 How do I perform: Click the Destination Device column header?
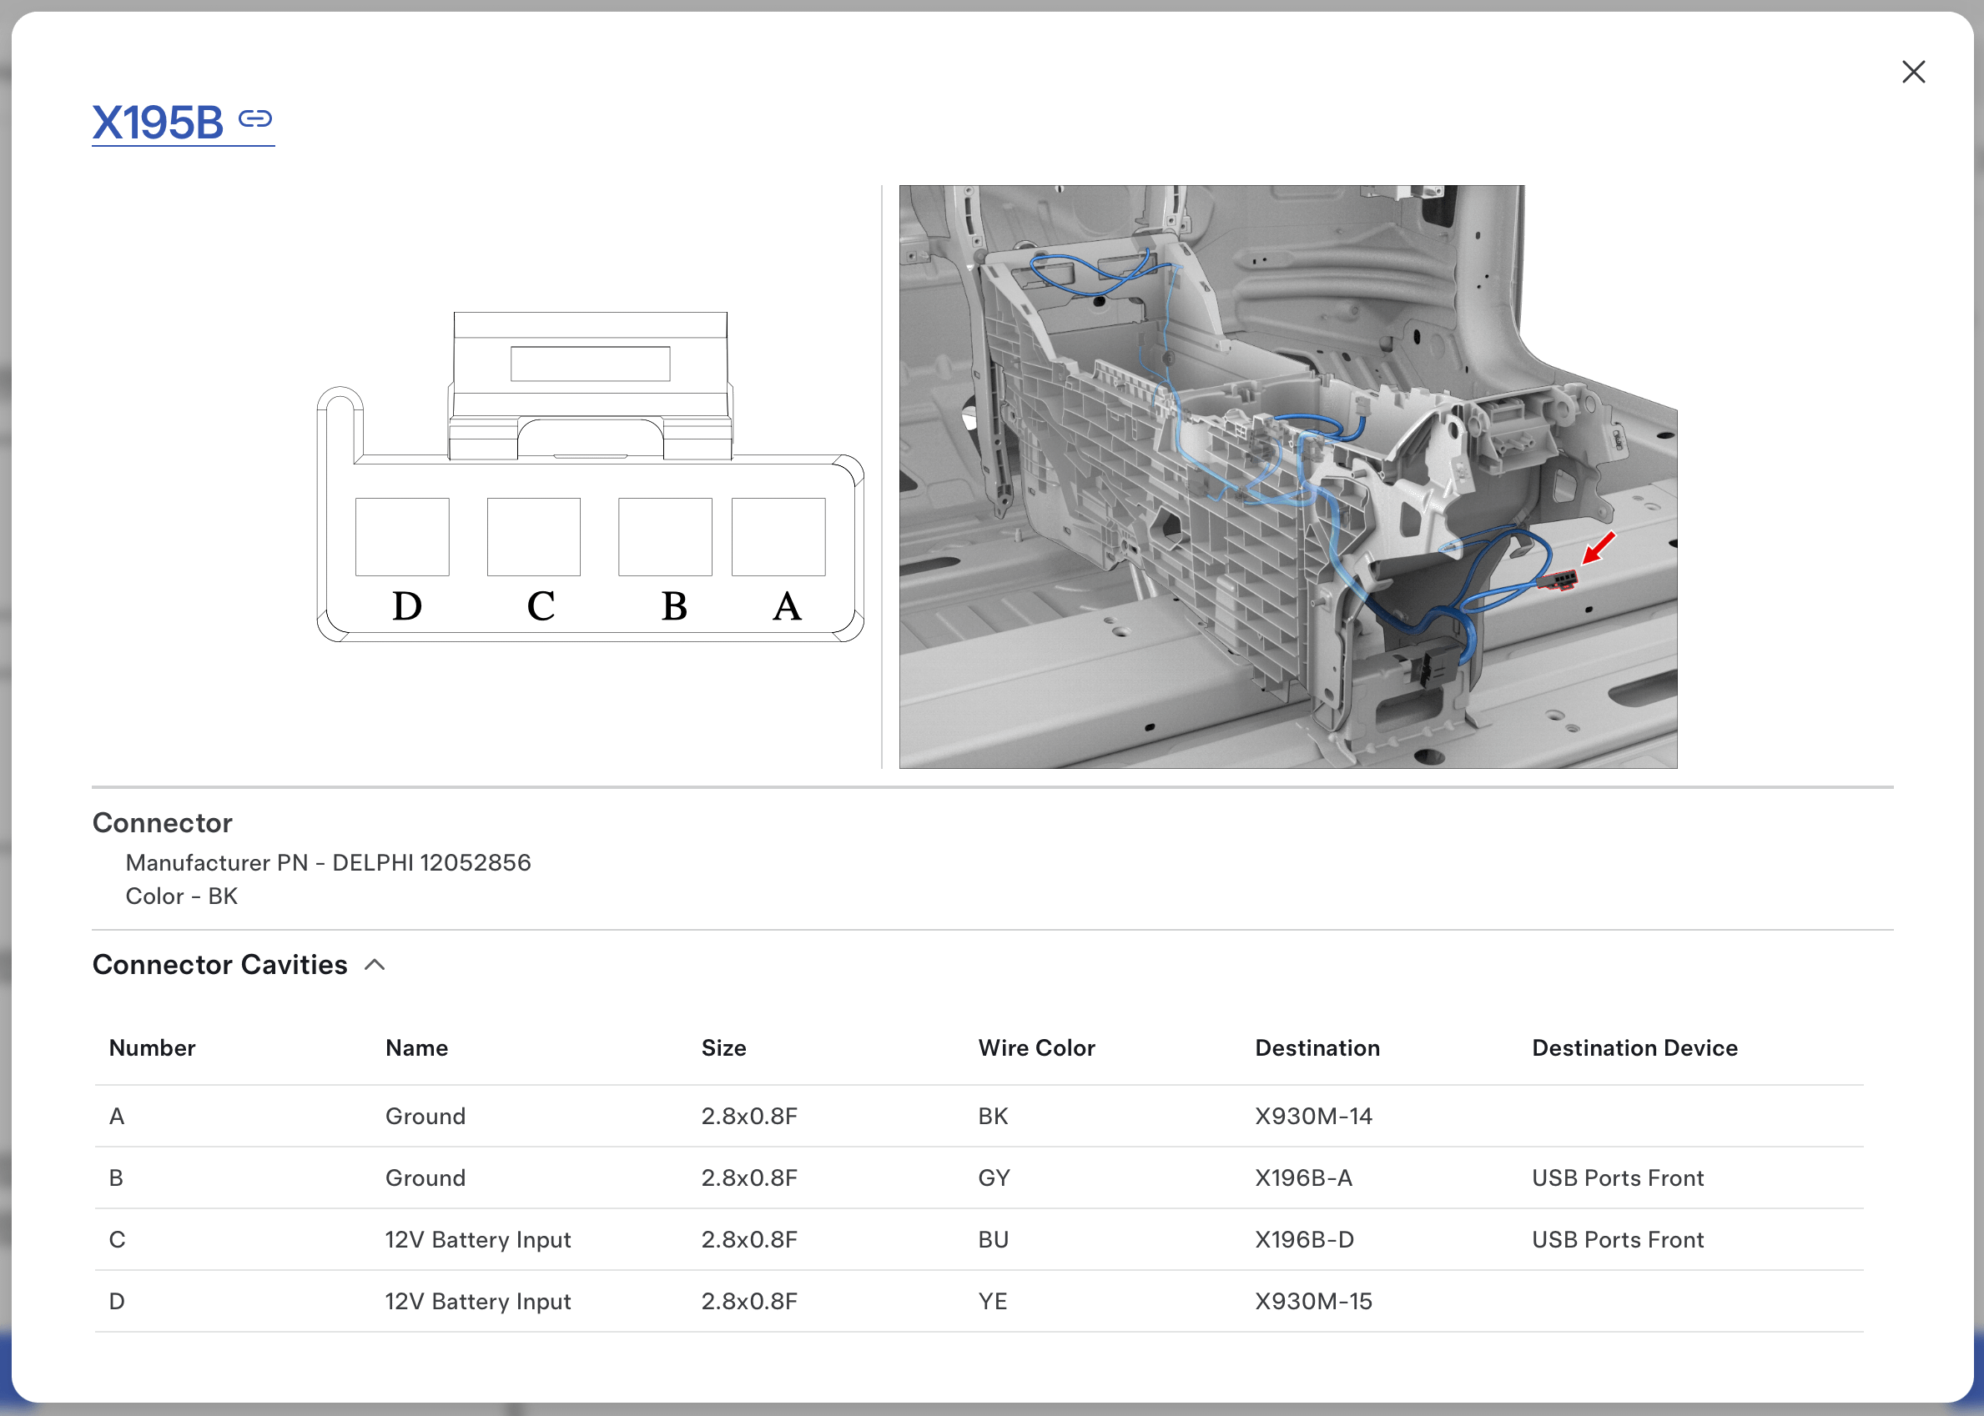coord(1634,1048)
